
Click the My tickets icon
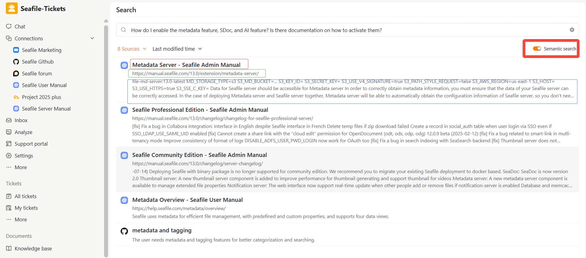9,208
